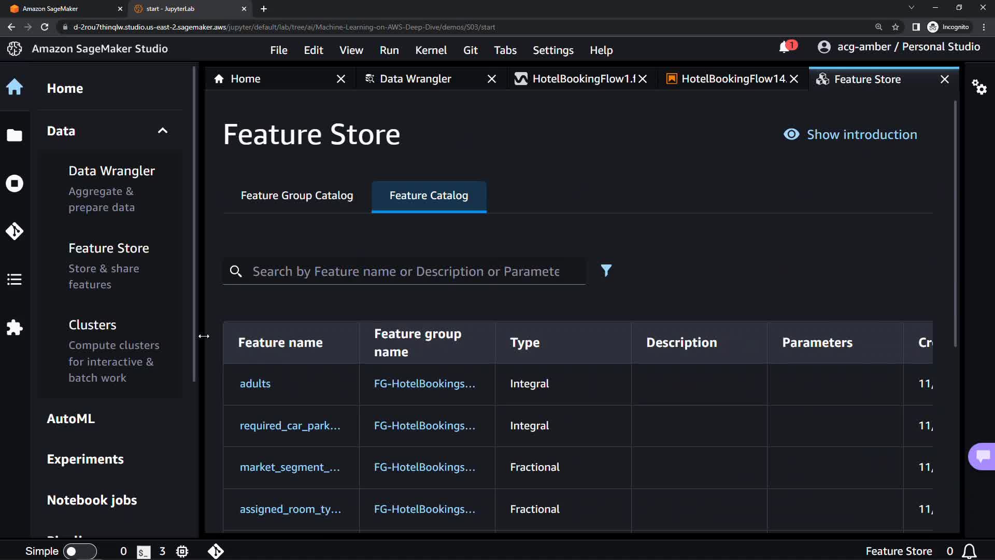Open property inspector gears icon
The image size is (995, 560).
click(x=979, y=87)
